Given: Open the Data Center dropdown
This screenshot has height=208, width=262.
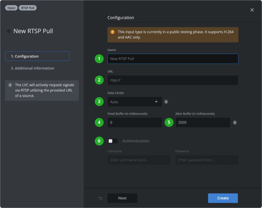Looking at the screenshot, I should (135, 102).
